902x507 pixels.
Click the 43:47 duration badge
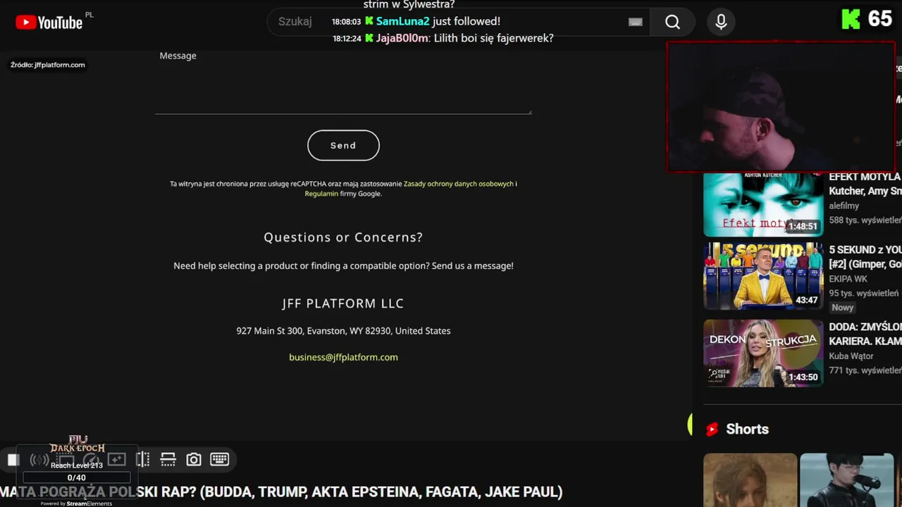click(x=806, y=301)
